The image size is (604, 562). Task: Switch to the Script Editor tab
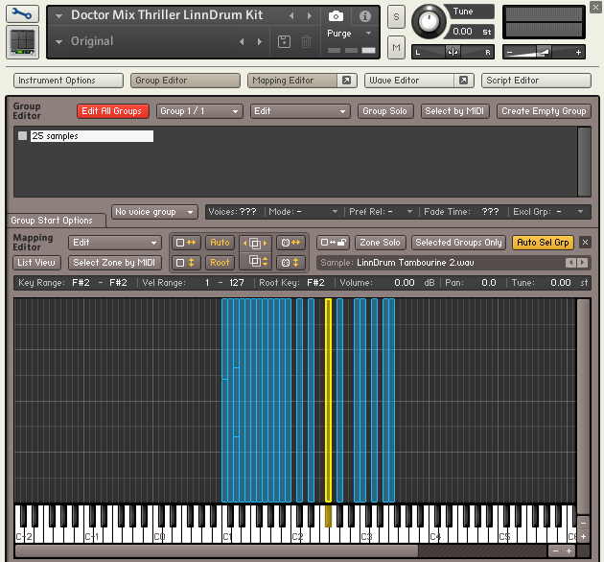(535, 81)
